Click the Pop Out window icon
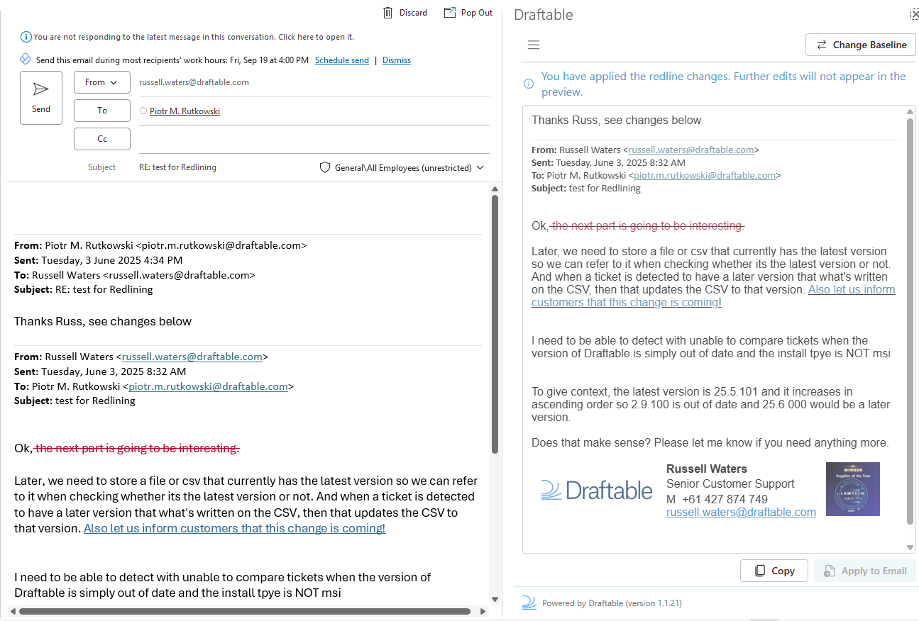 pyautogui.click(x=449, y=13)
